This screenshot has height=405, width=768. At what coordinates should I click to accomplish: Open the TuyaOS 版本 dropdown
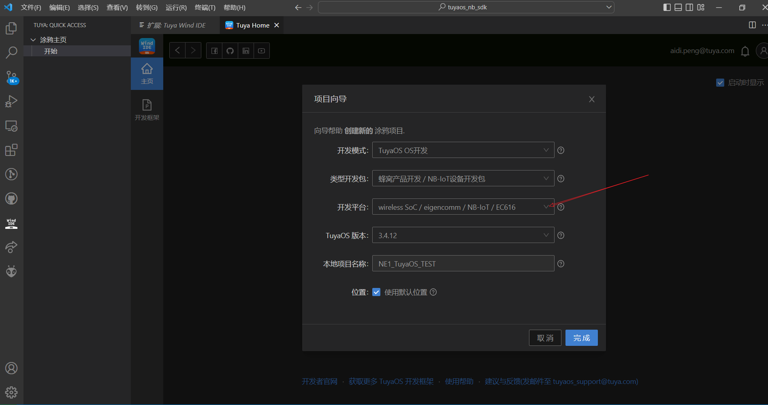463,235
